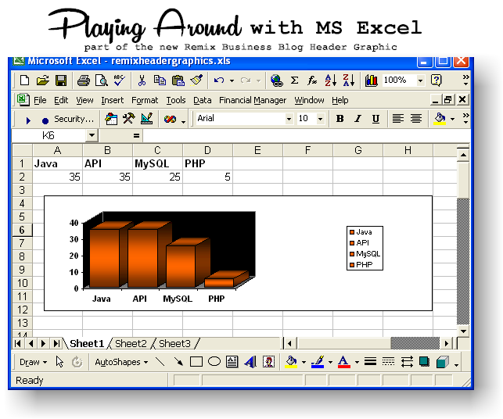The height and width of the screenshot is (419, 503).
Task: Open the font size 10 dropdown
Action: (x=320, y=119)
